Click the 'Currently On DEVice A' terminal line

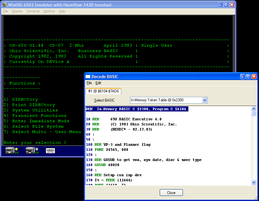39,62
